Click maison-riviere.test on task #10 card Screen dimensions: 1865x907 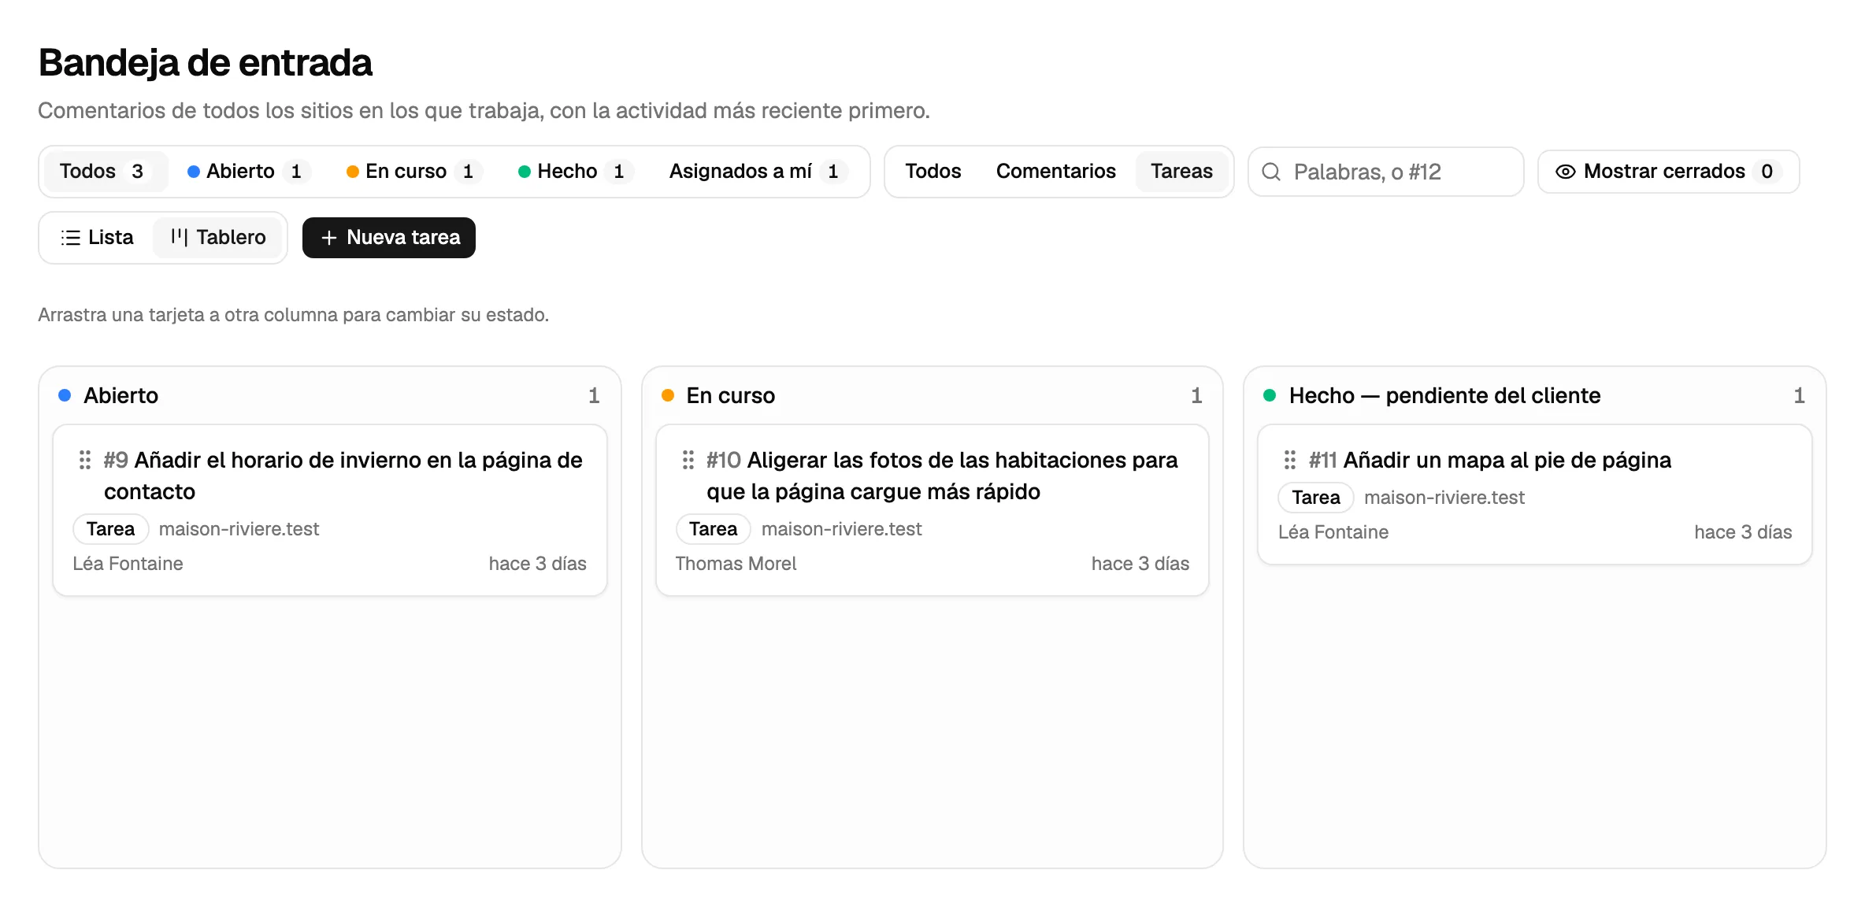[841, 529]
